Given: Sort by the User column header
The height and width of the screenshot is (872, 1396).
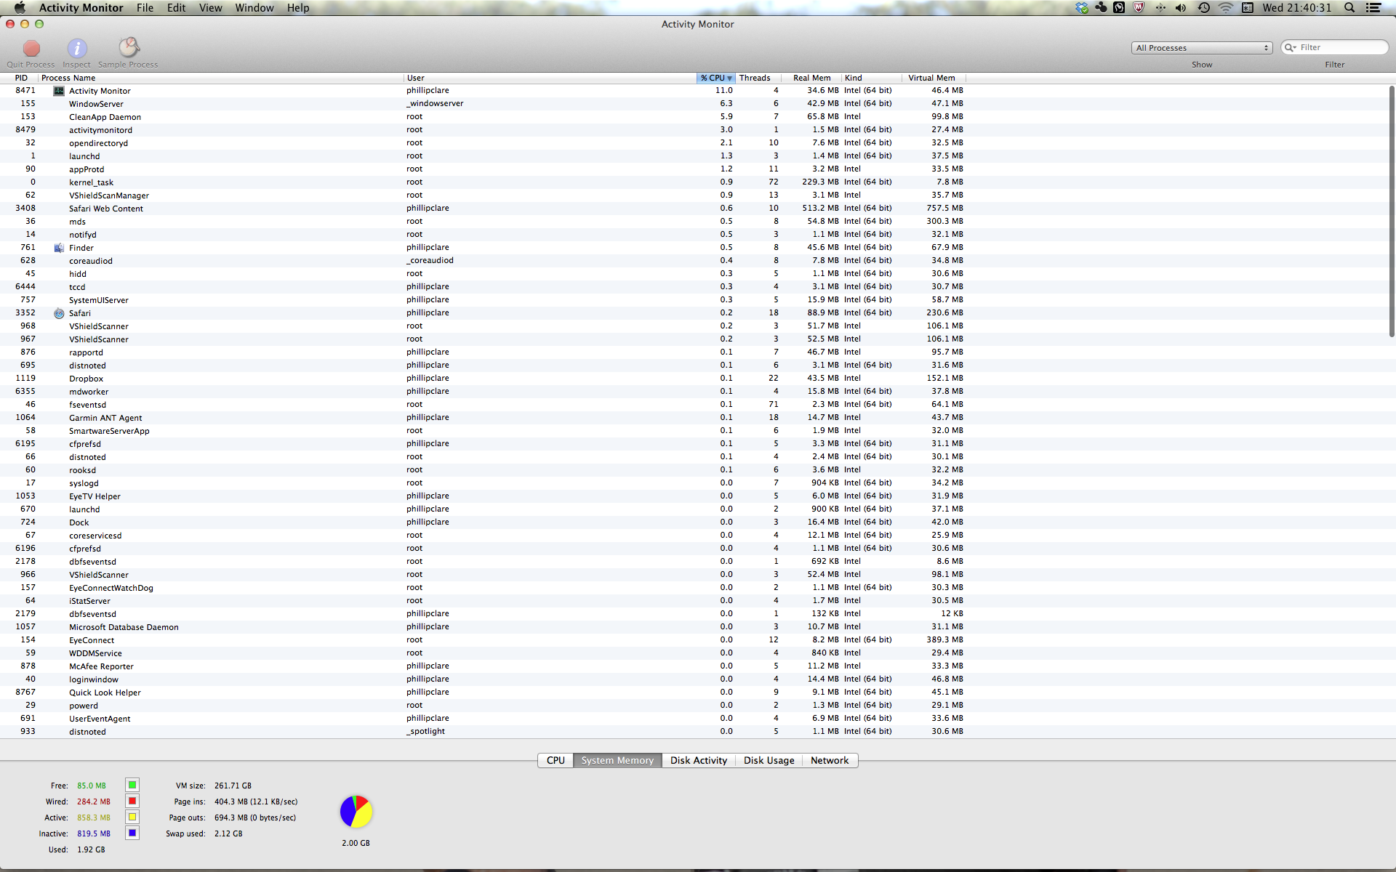Looking at the screenshot, I should pyautogui.click(x=550, y=78).
